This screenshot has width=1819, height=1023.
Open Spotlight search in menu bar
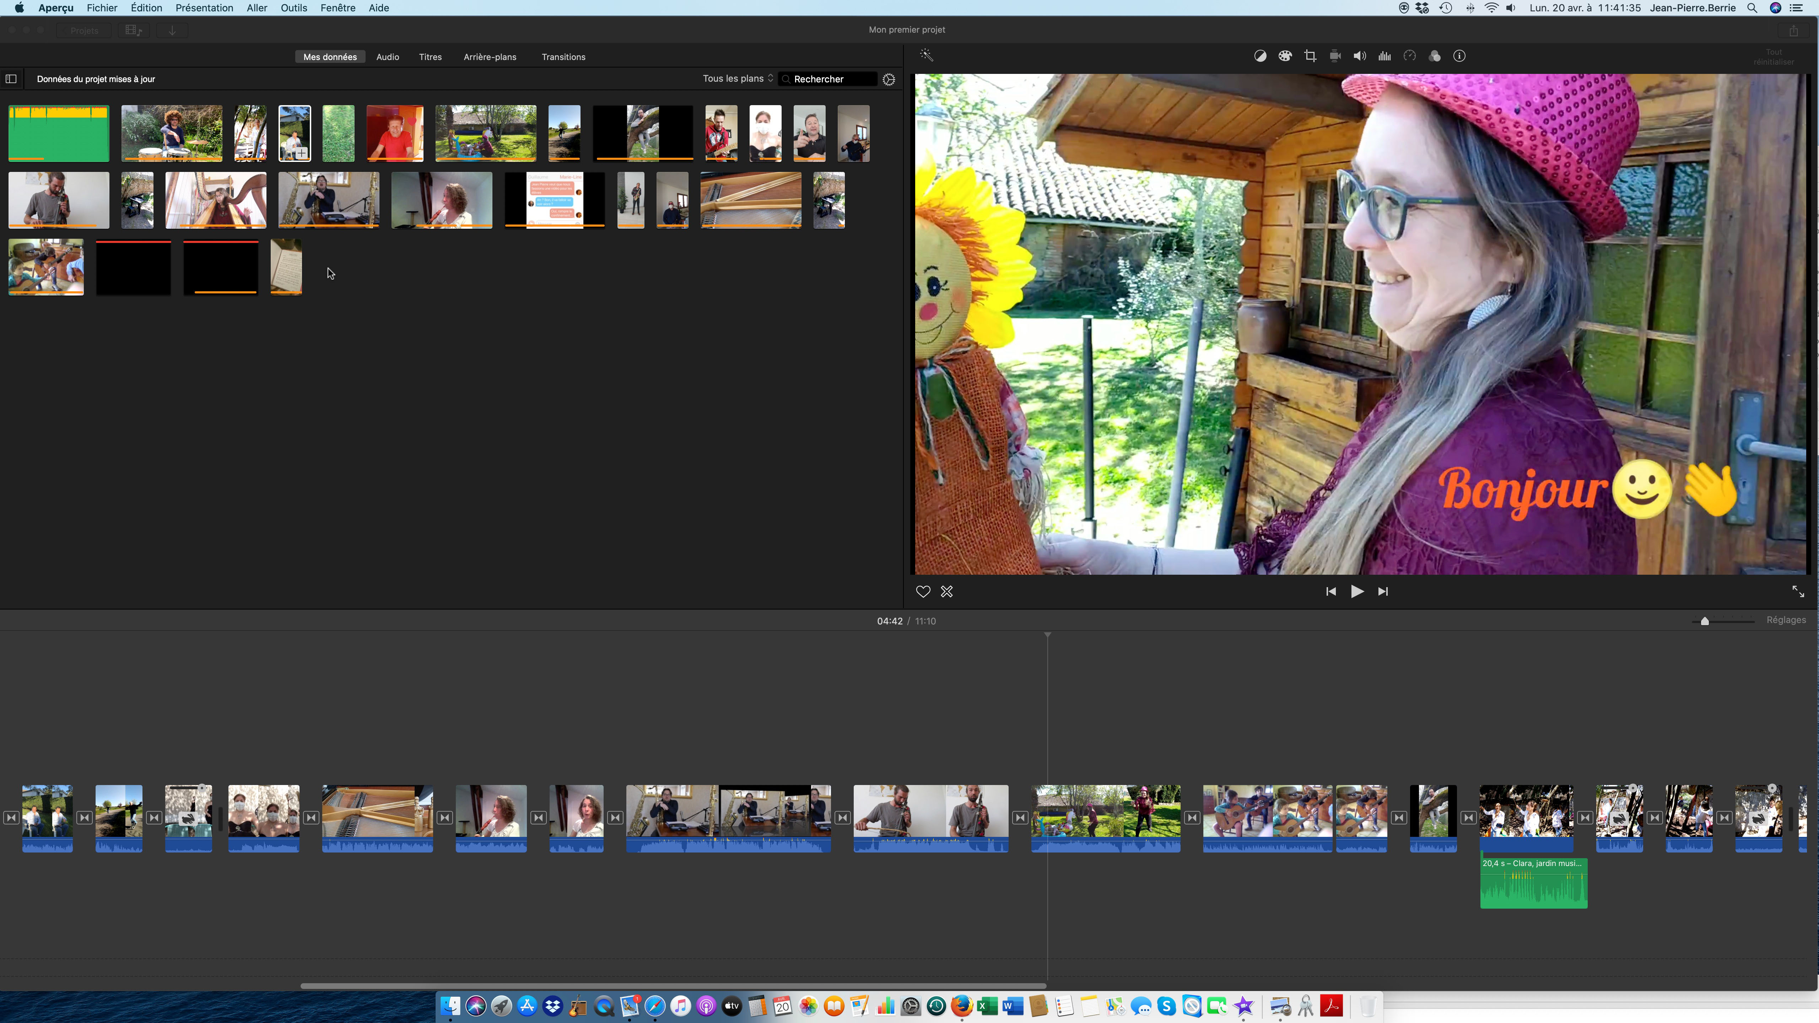pos(1752,8)
